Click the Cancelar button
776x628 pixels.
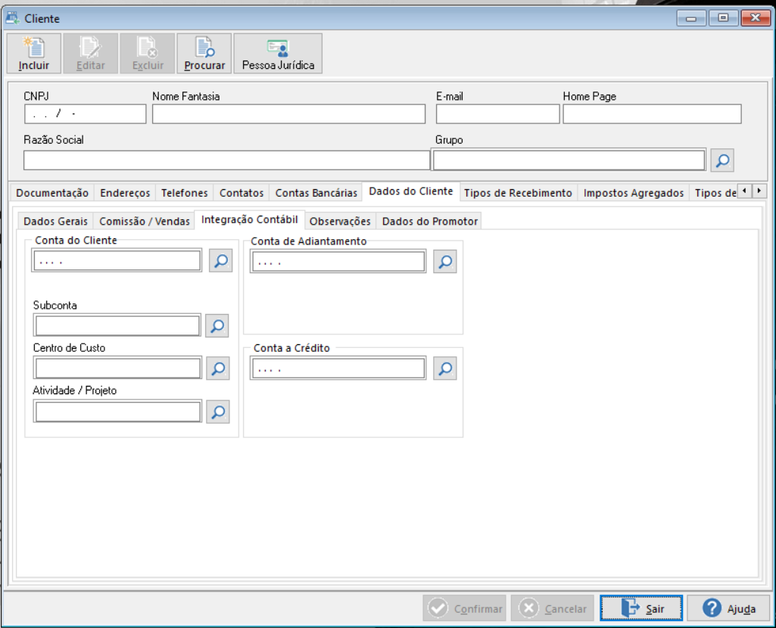click(x=553, y=608)
